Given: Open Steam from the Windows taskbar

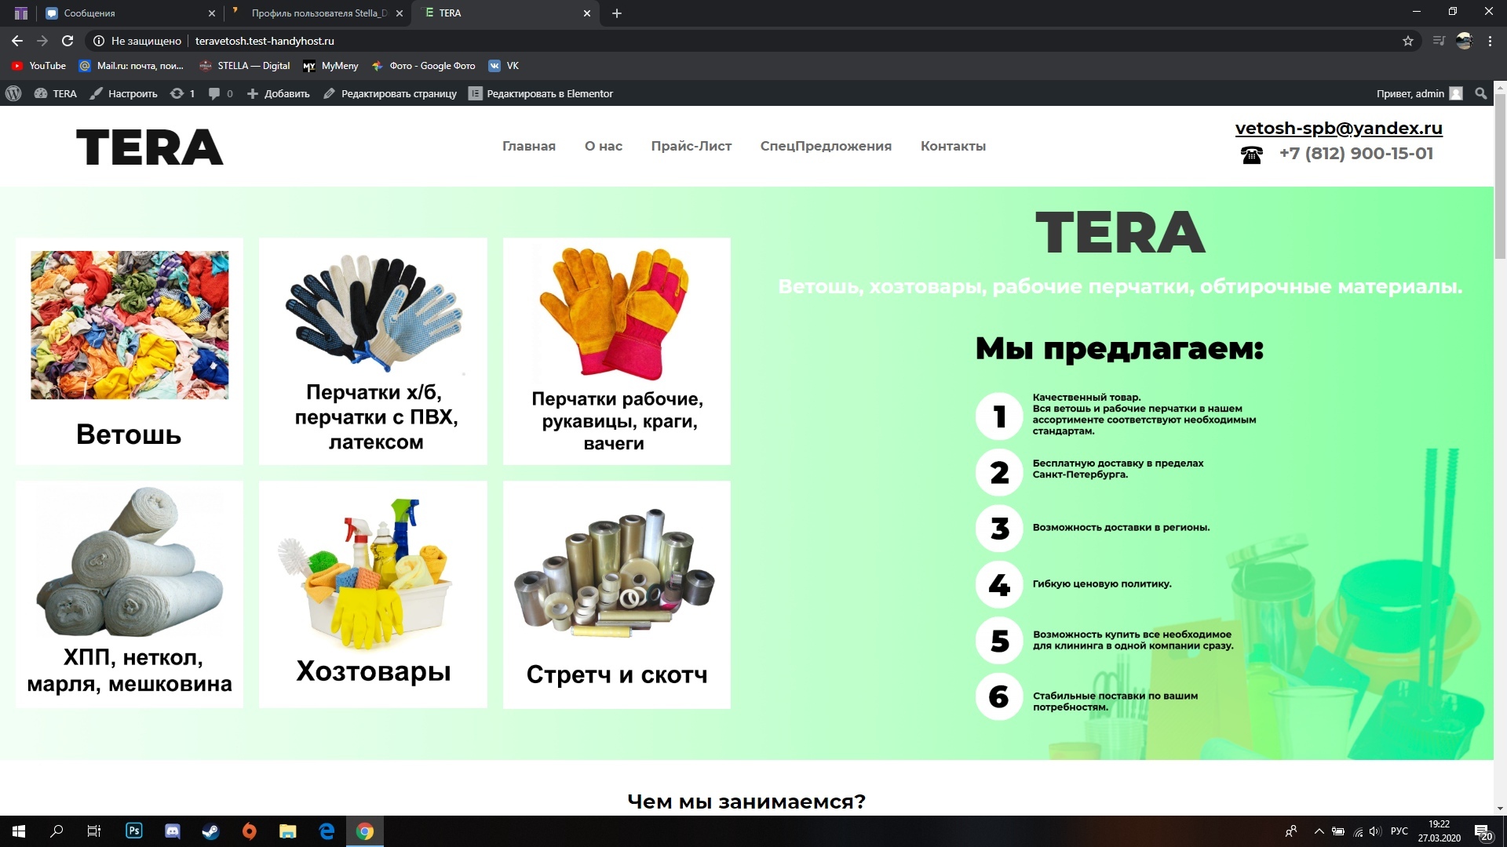Looking at the screenshot, I should tap(210, 831).
